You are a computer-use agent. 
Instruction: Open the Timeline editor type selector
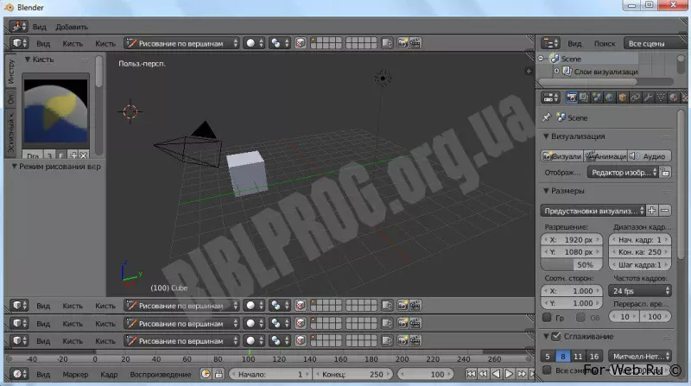coord(18,374)
